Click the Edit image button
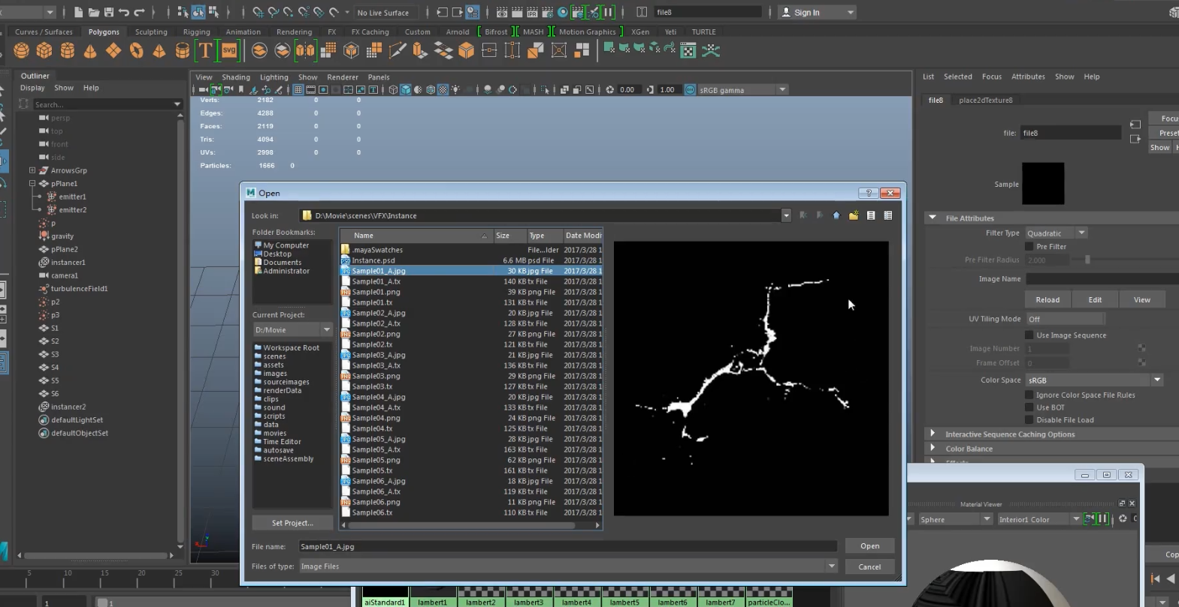1179x607 pixels. [1095, 299]
